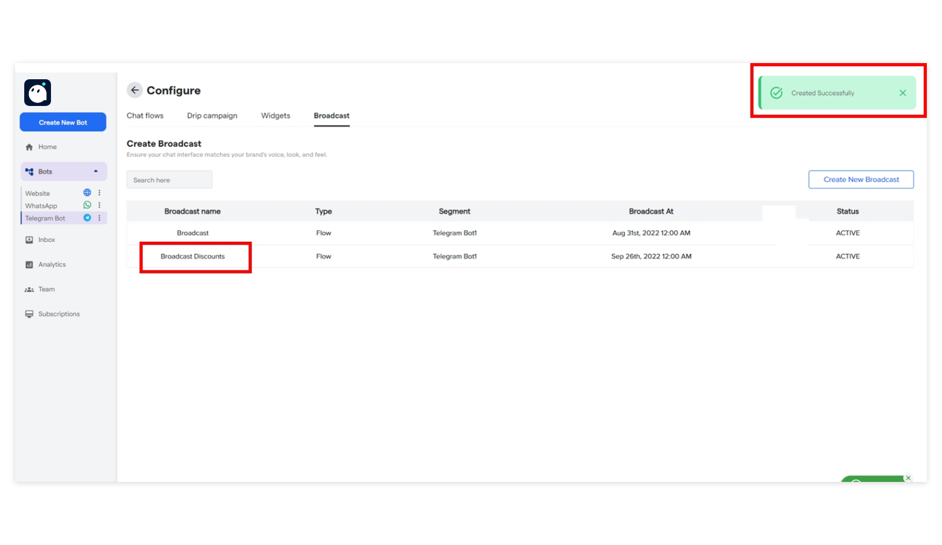Click the Segment column header
Screen dimensions: 942x545
[454, 211]
